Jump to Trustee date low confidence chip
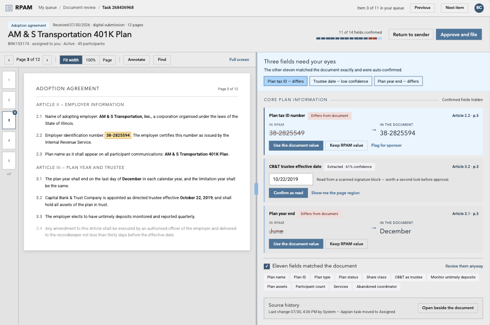The width and height of the screenshot is (490, 325). tap(341, 81)
